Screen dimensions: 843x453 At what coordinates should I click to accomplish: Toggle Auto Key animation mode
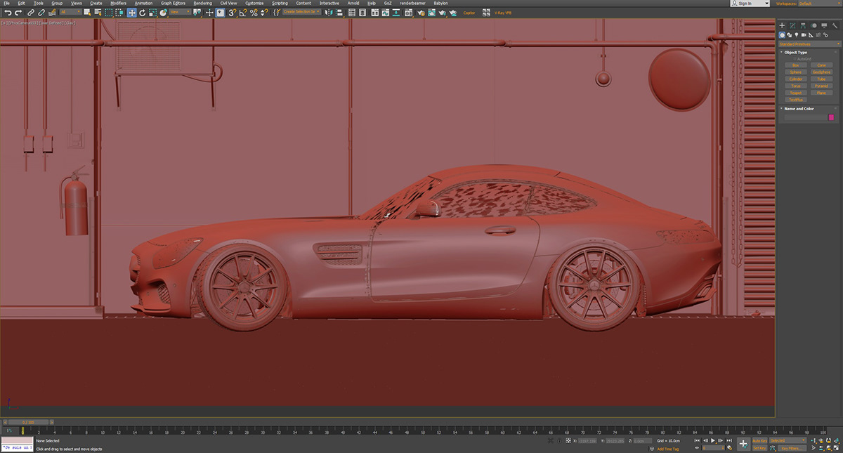coord(761,440)
